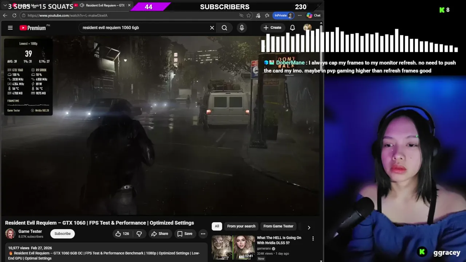Open 'What The HELL Is Going On With Nvidia DLSS 5?' title

pos(279,240)
